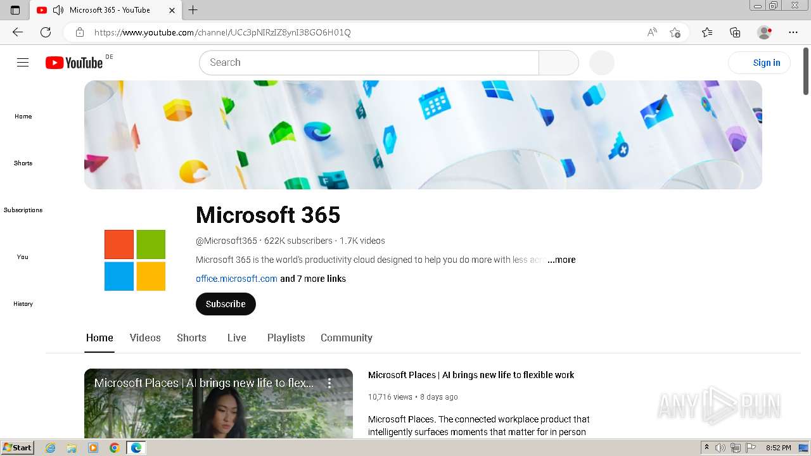Click the Microsoft 365 channel name heading

pyautogui.click(x=268, y=215)
